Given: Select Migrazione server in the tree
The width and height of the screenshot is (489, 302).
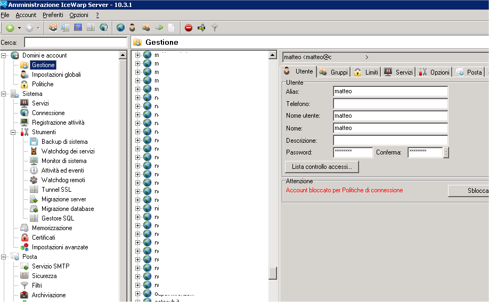Looking at the screenshot, I should click(63, 199).
